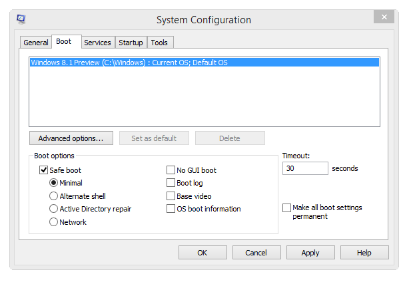Select the Windows 8.1 Preview boot entry
The width and height of the screenshot is (411, 282).
(205, 63)
